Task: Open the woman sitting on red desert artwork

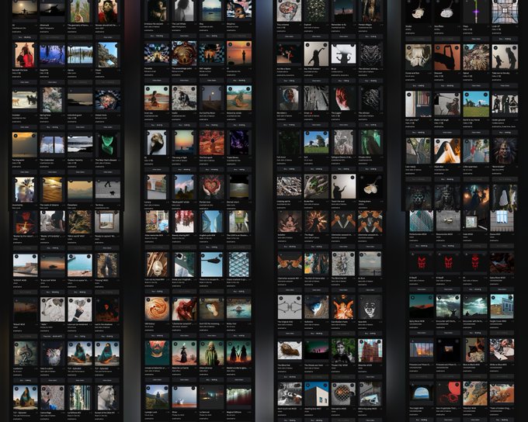Action: tap(157, 98)
